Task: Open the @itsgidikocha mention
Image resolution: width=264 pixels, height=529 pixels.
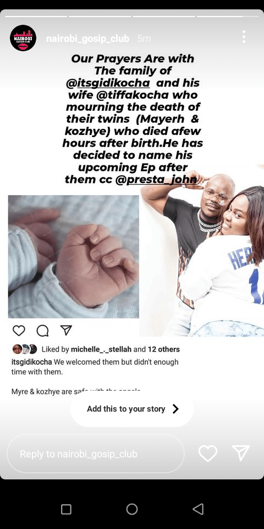Action: [108, 83]
